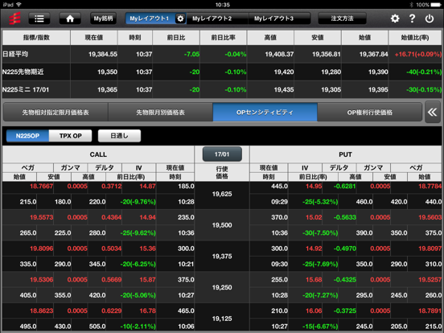Viewport: 444px width, 333px height.
Task: Tap put current price 445.0
Action: [279, 187]
